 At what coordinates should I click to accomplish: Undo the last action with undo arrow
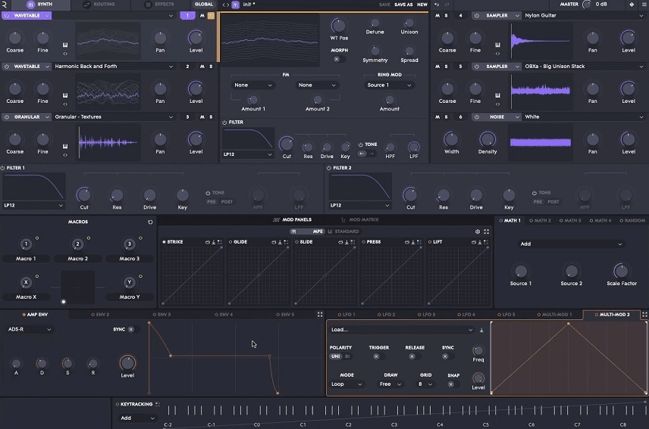coord(436,4)
